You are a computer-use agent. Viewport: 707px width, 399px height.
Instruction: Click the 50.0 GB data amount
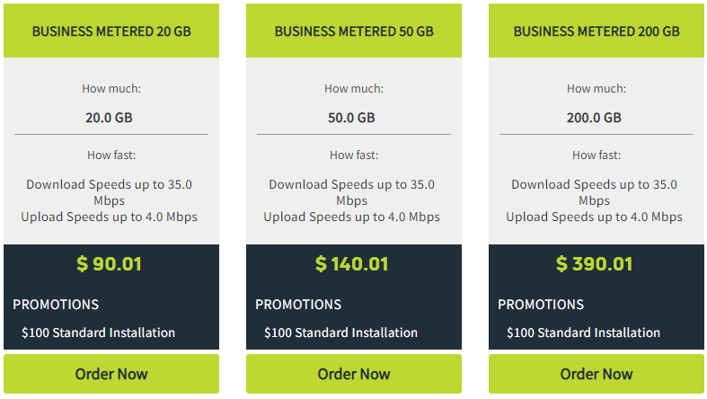[x=351, y=118]
